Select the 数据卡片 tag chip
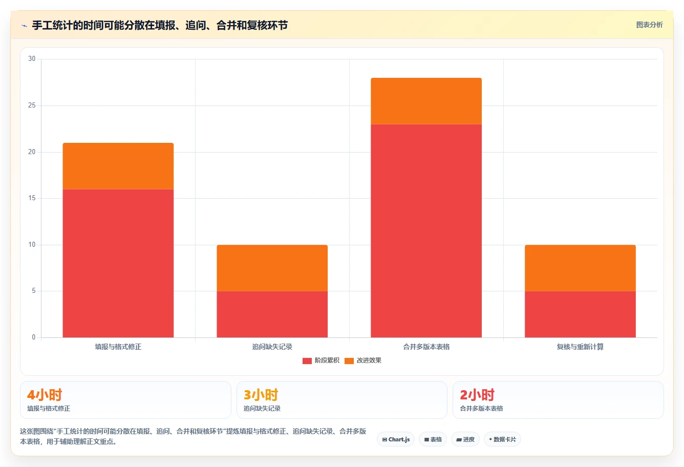 click(502, 439)
